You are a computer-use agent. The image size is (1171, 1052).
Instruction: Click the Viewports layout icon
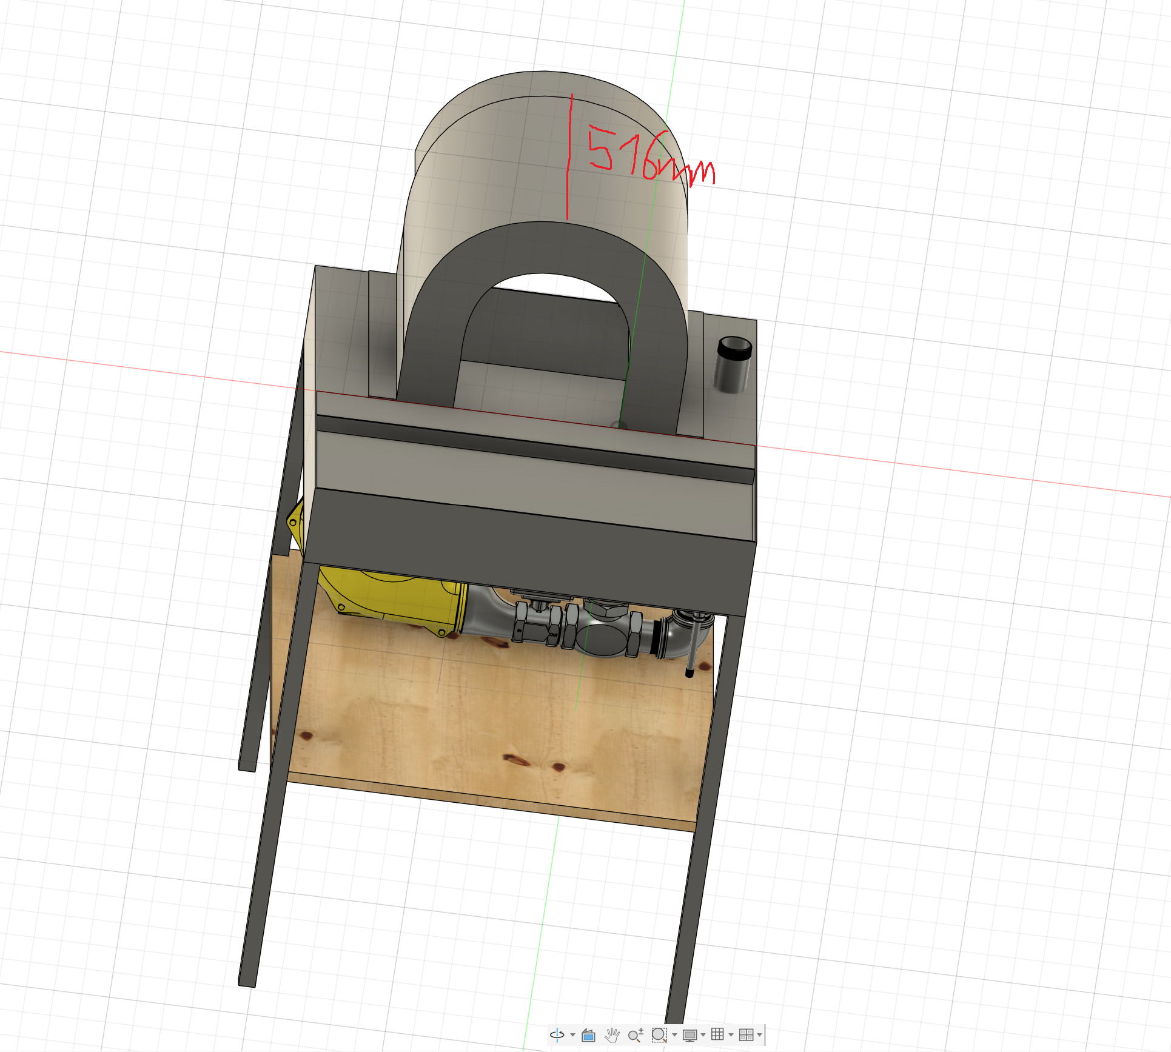tap(747, 1035)
